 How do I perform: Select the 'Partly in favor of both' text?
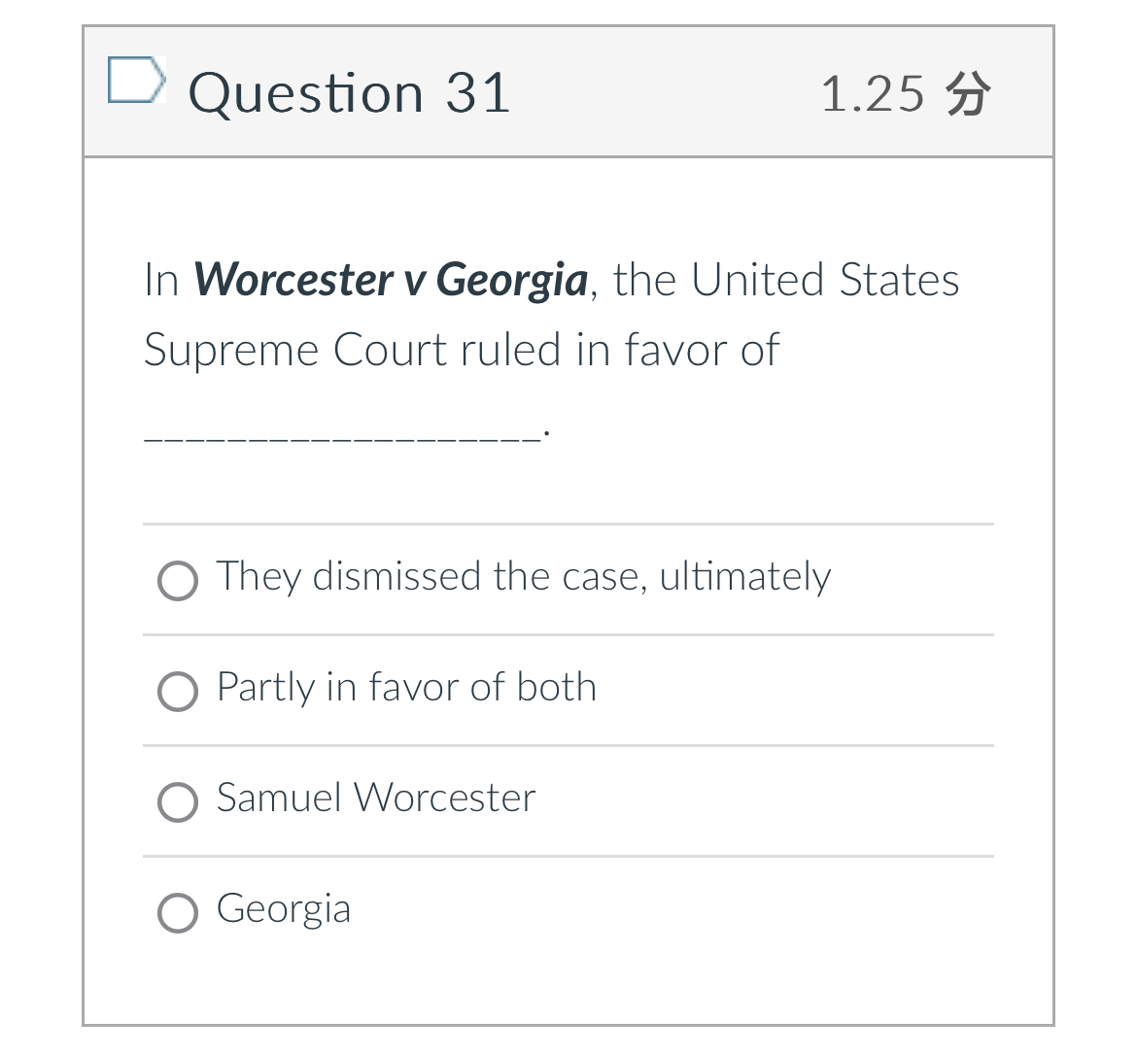tap(406, 688)
